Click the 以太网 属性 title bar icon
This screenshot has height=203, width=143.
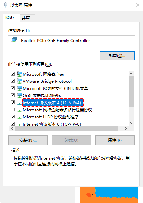[5, 5]
